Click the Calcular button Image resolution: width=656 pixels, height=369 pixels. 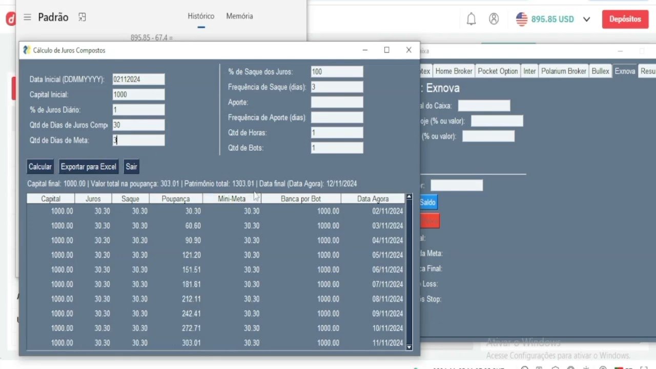coord(40,167)
